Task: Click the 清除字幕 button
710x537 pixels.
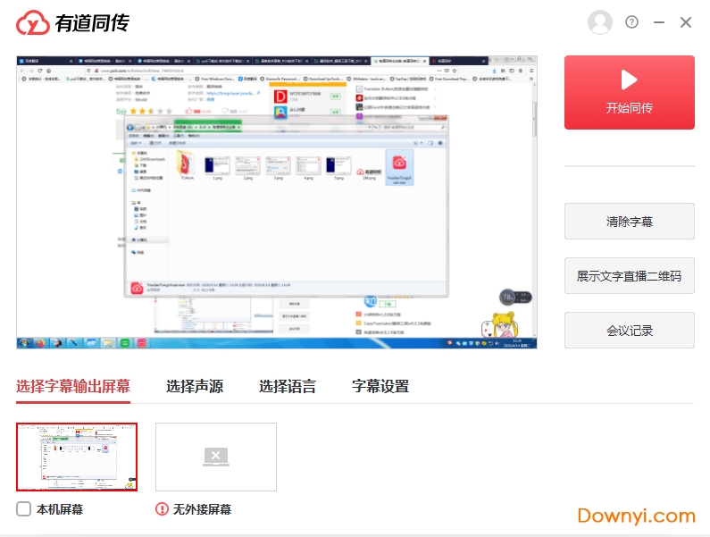Action: click(629, 222)
